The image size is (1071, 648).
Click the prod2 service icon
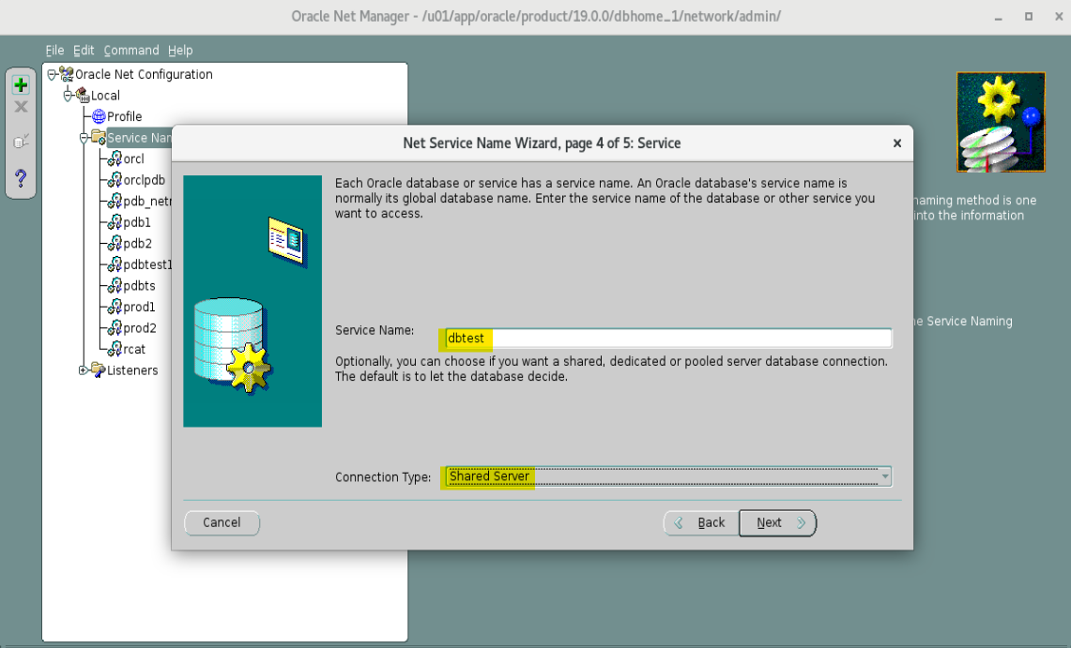[115, 327]
